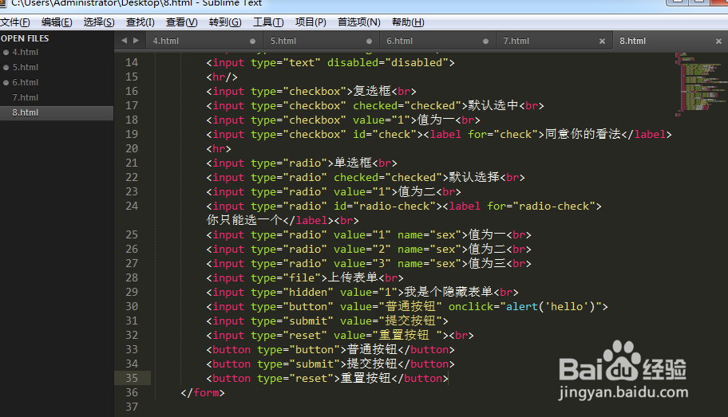
Task: Switch to the 5.html tab
Action: [321, 41]
